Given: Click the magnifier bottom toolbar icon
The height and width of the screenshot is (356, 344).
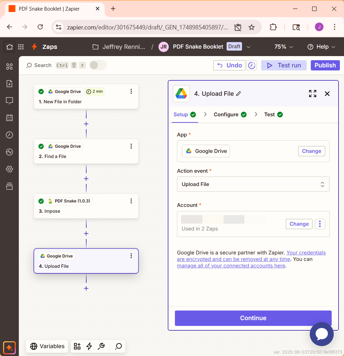Looking at the screenshot, I should (x=118, y=346).
